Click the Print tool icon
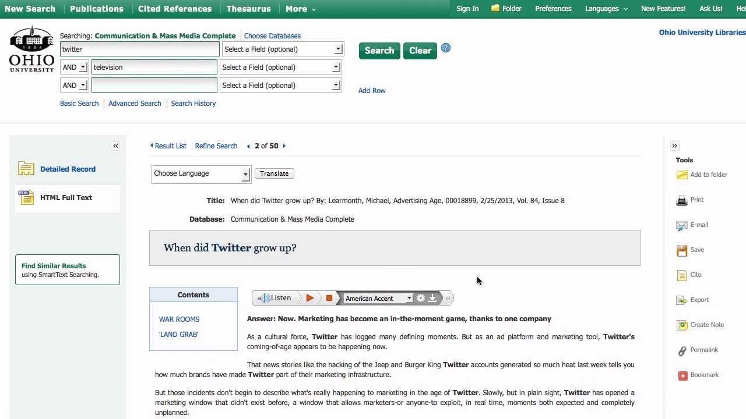746x419 pixels. (x=682, y=200)
